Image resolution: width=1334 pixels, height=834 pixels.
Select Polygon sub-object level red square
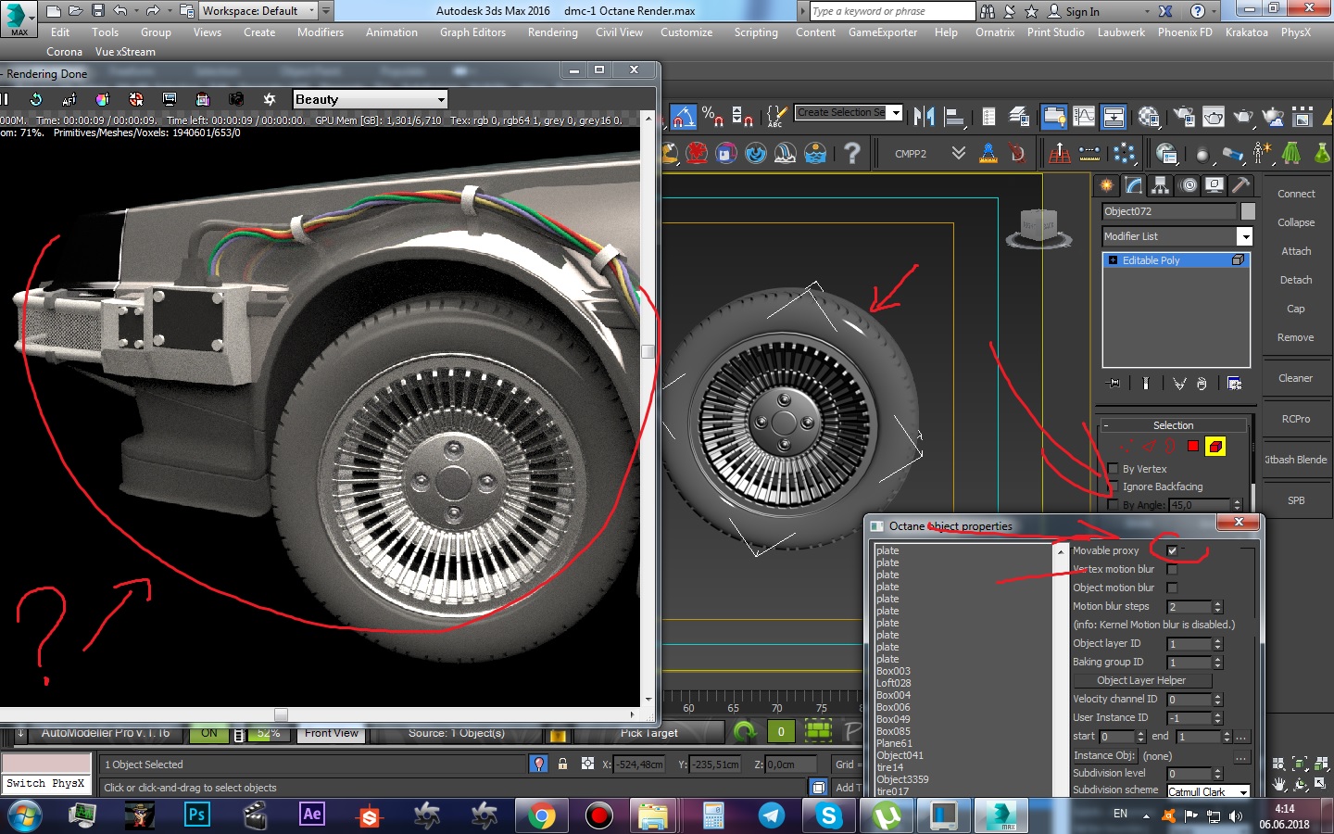coord(1193,447)
